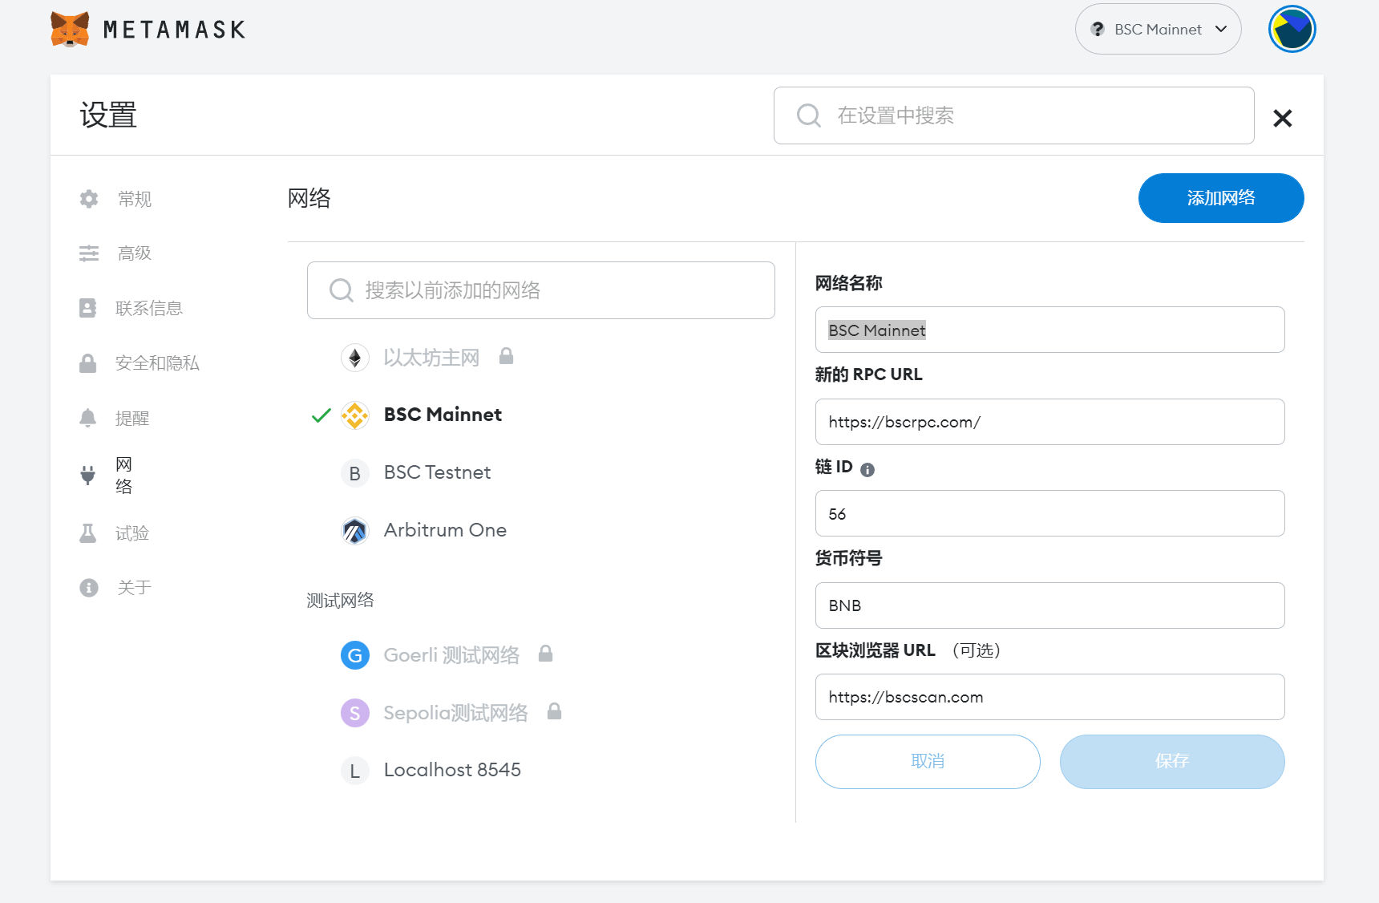Click the contact card icon beside 联系信息
1379x903 pixels.
(x=88, y=308)
